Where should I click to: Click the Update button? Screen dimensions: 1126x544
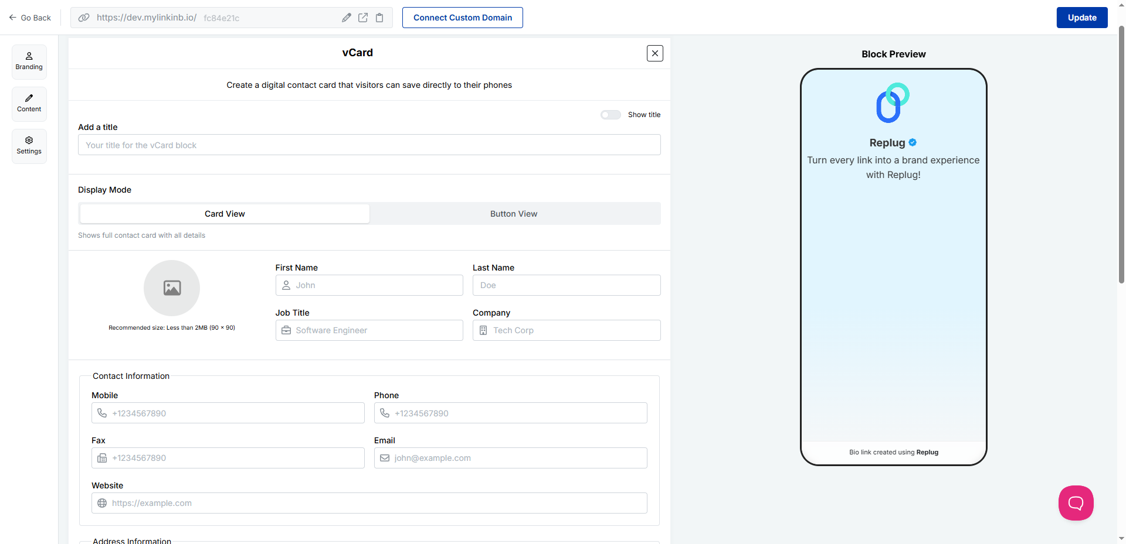pos(1081,18)
